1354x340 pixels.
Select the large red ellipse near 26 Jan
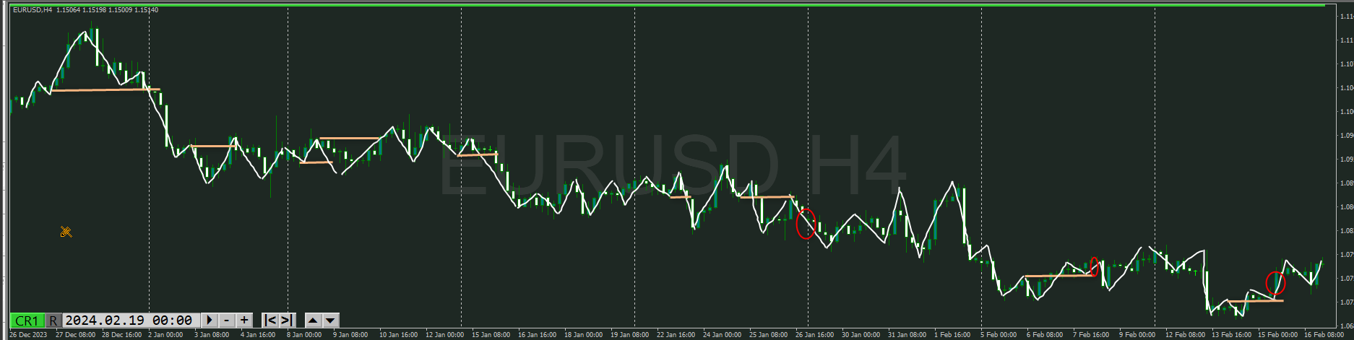coord(806,224)
